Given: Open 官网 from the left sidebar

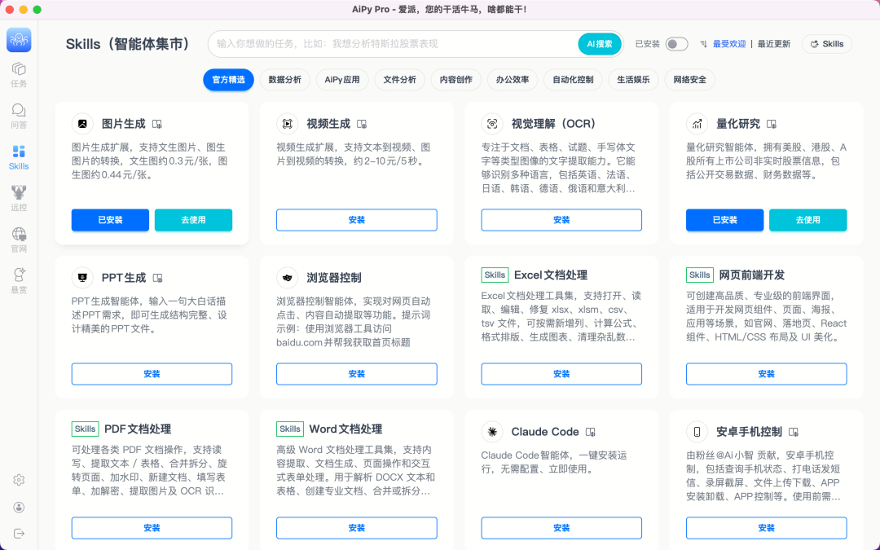Looking at the screenshot, I should point(18,238).
